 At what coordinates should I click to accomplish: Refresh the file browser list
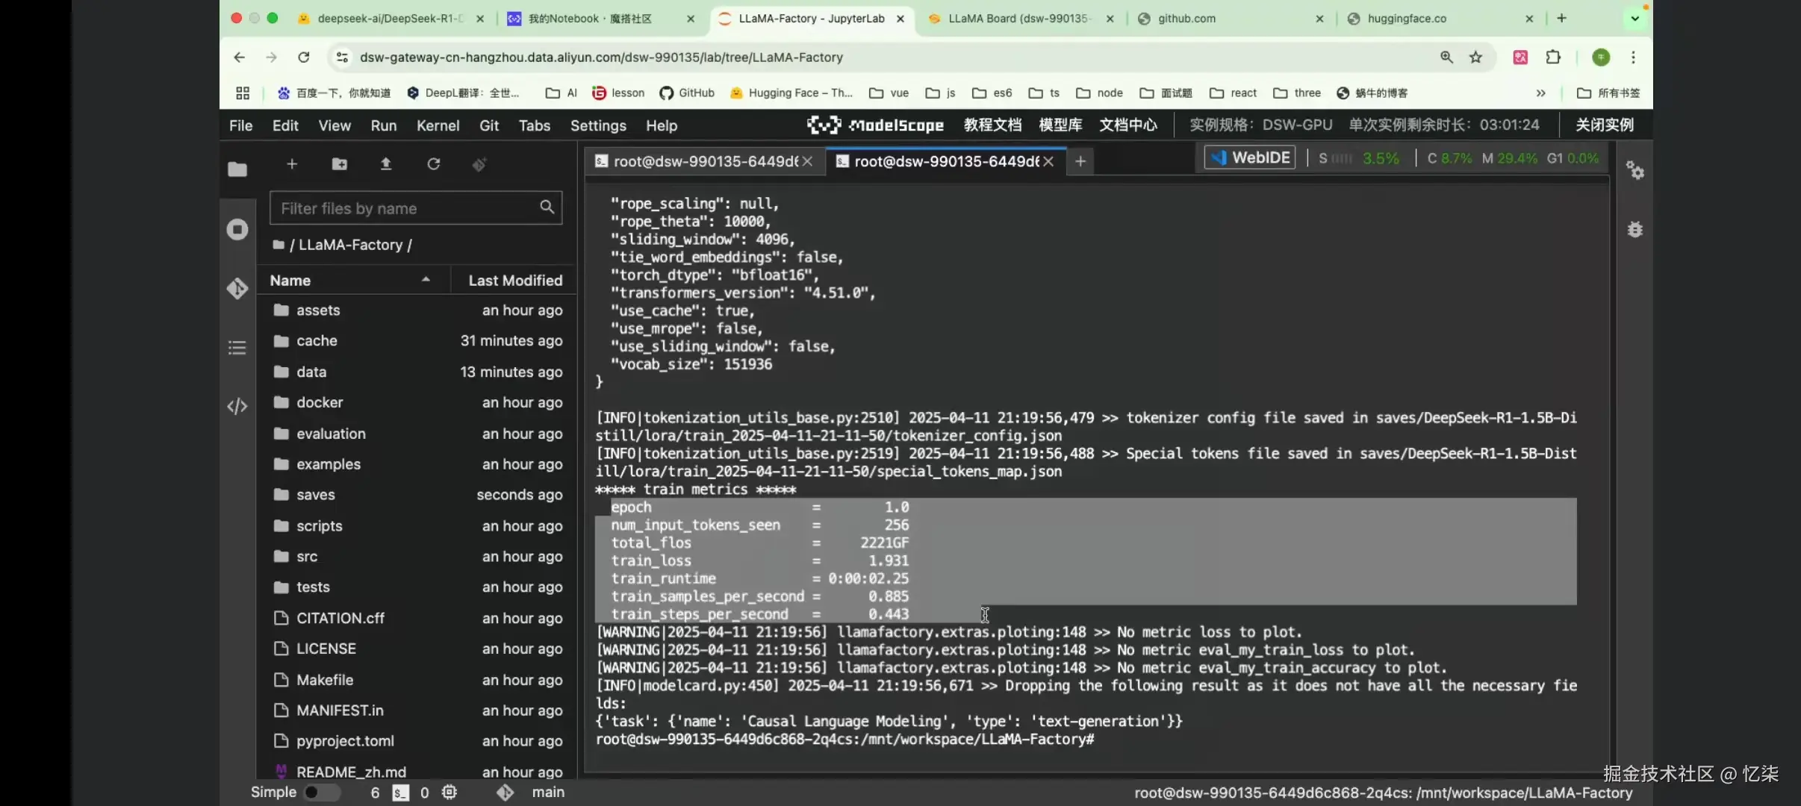[x=433, y=164]
